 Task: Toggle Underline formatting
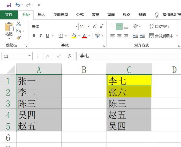(x=47, y=36)
